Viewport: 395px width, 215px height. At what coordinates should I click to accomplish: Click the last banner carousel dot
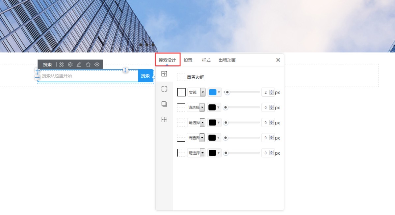[153, 45]
